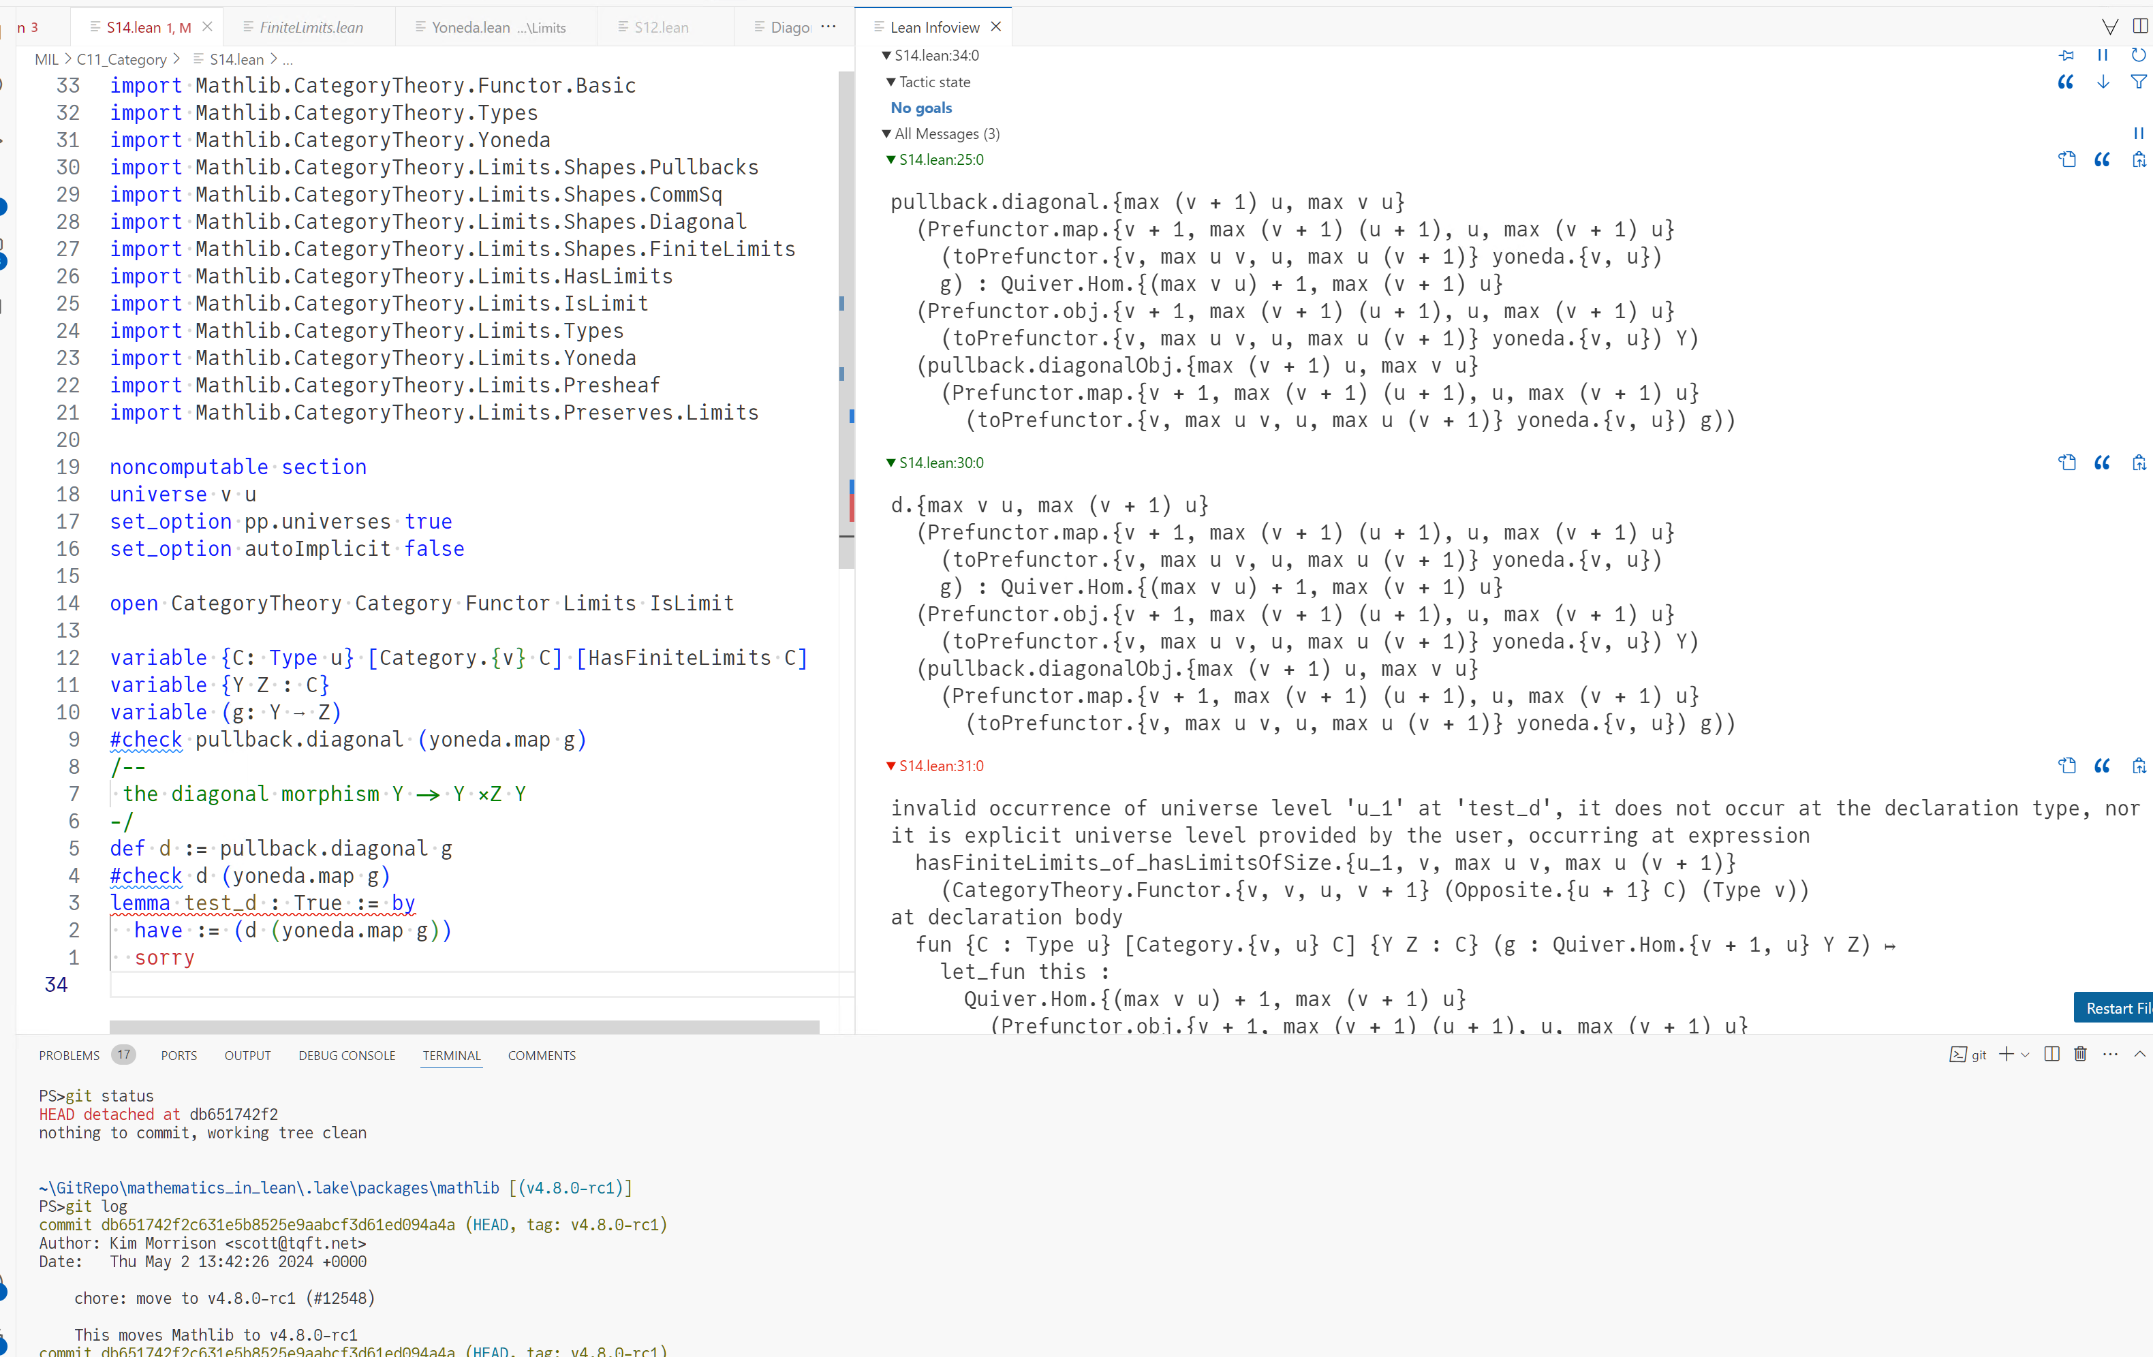Pause updating All Messages
This screenshot has width=2153, height=1357.
2139,134
